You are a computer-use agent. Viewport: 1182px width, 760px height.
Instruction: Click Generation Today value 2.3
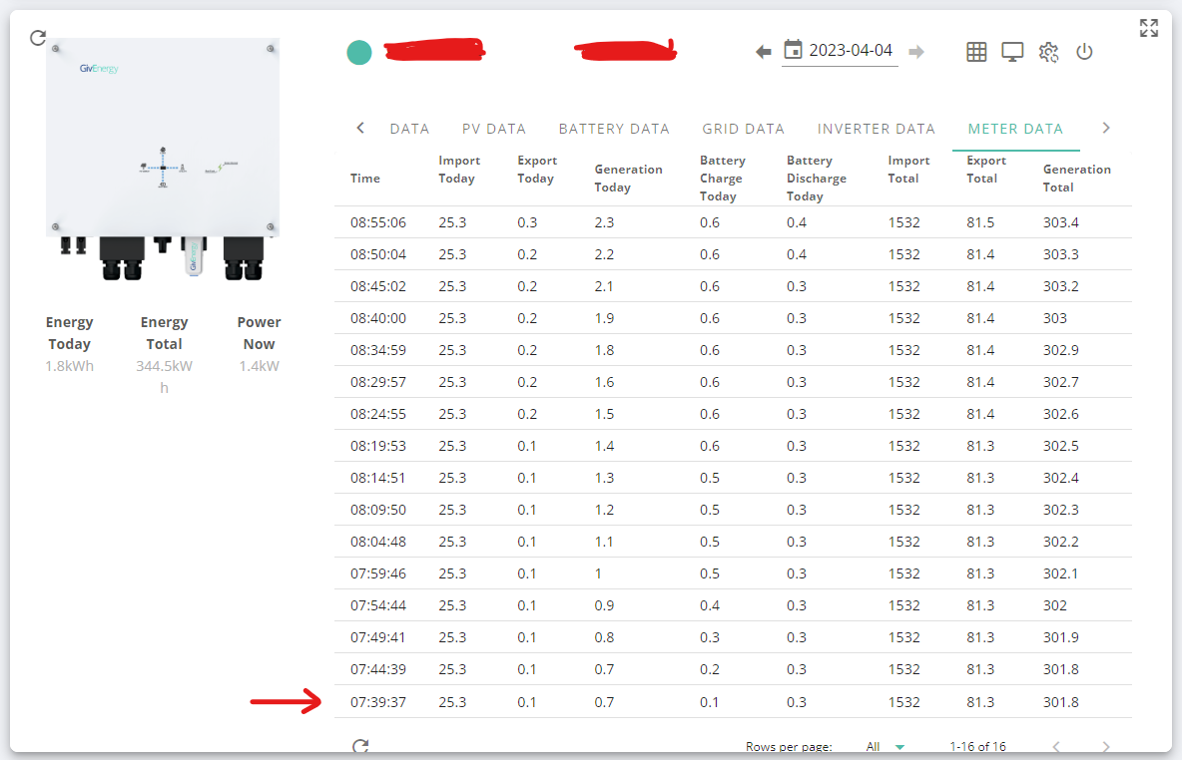click(604, 223)
